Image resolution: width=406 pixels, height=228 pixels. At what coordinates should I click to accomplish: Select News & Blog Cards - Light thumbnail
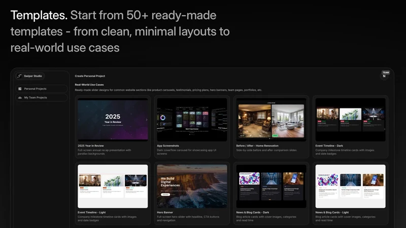point(351,186)
